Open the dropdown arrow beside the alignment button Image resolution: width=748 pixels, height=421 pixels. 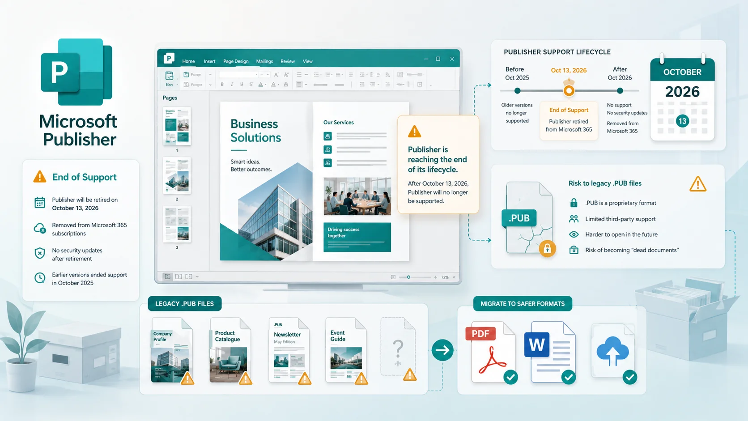coord(306,85)
